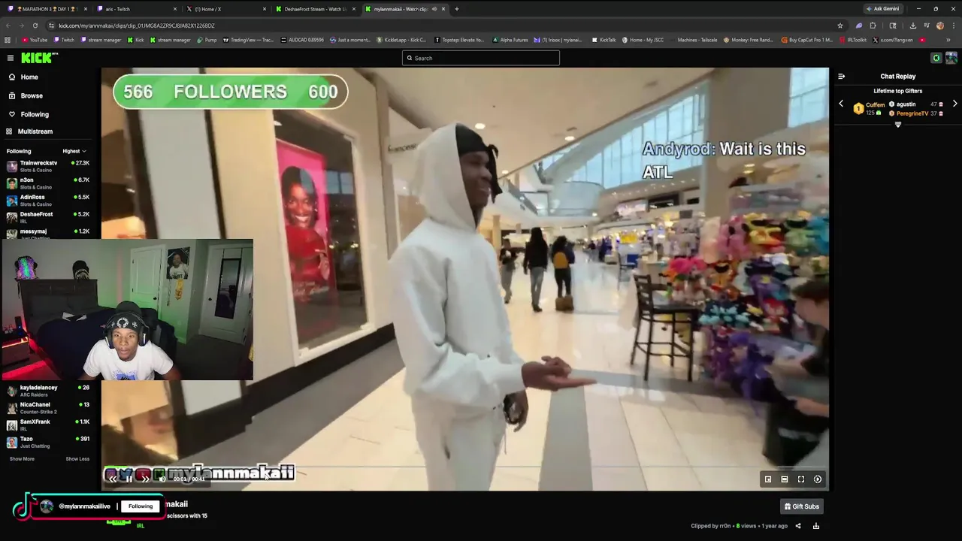The width and height of the screenshot is (962, 541).
Task: Open a new browser tab
Action: click(x=456, y=9)
